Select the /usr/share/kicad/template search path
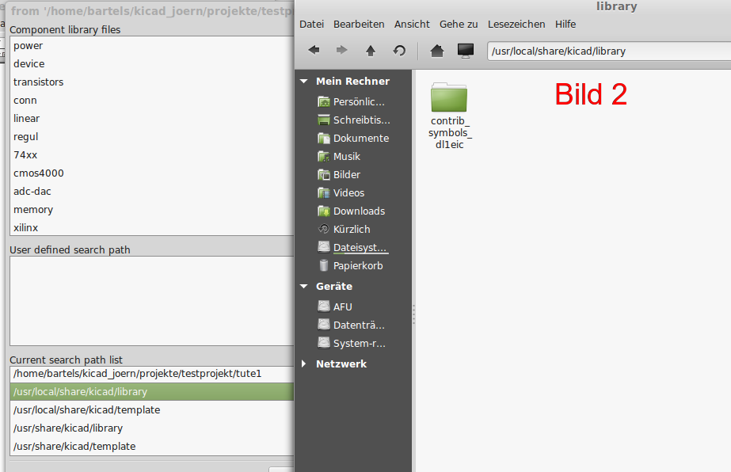The image size is (731, 472). pyautogui.click(x=151, y=447)
